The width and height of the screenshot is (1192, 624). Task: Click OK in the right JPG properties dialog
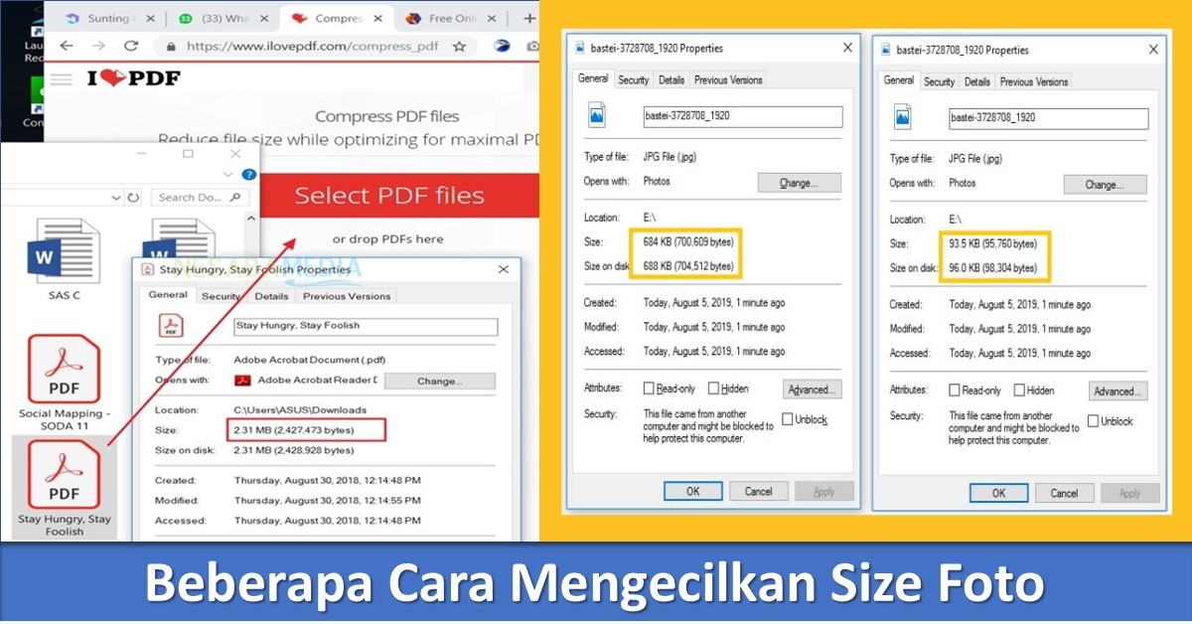click(x=998, y=493)
